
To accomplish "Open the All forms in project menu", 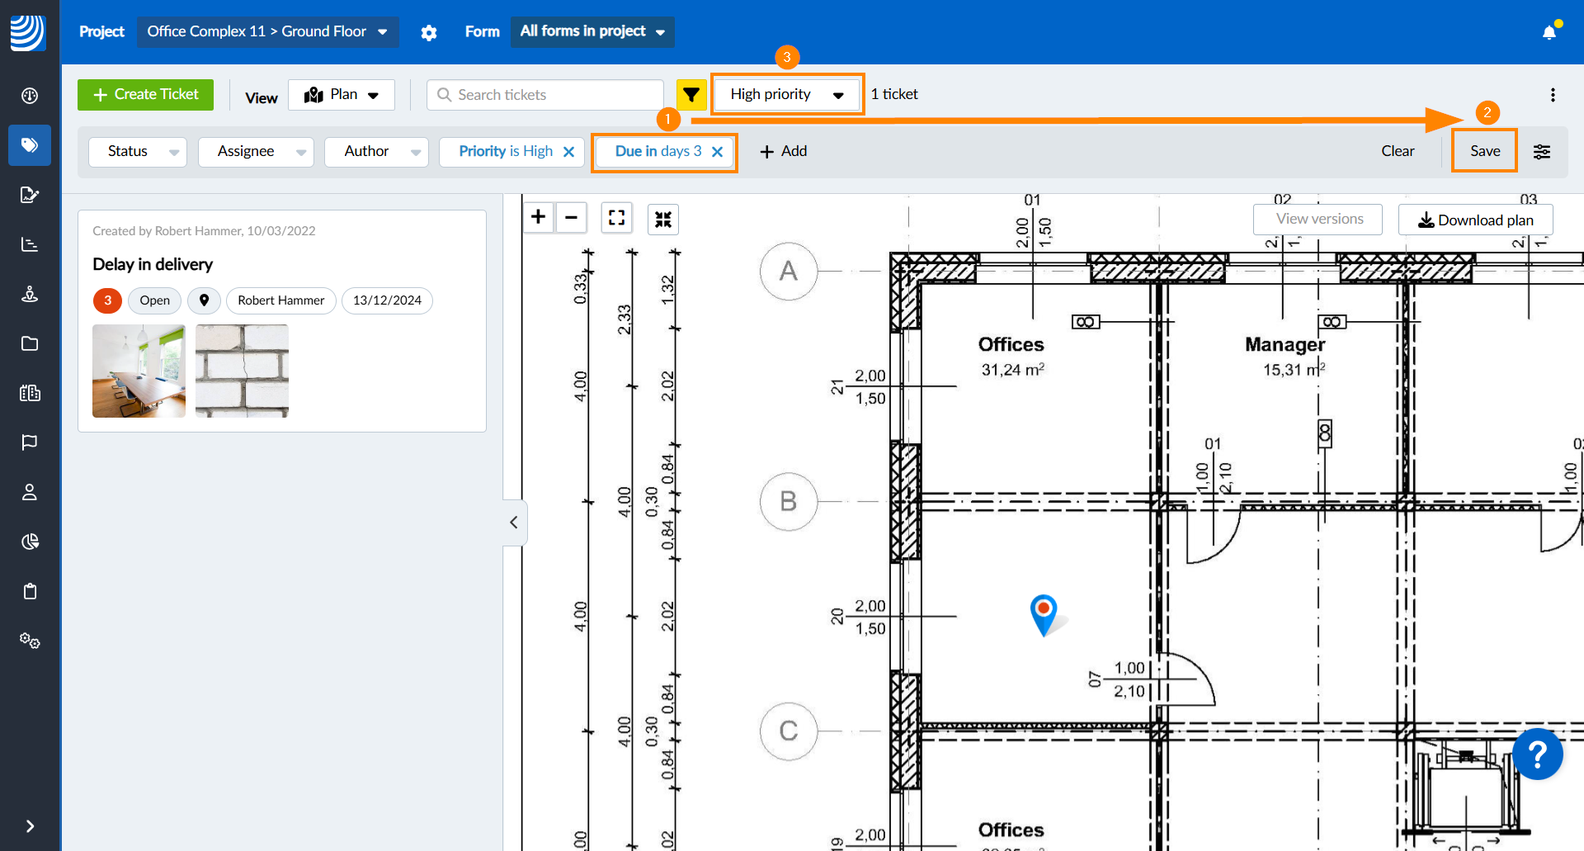I will coord(592,31).
